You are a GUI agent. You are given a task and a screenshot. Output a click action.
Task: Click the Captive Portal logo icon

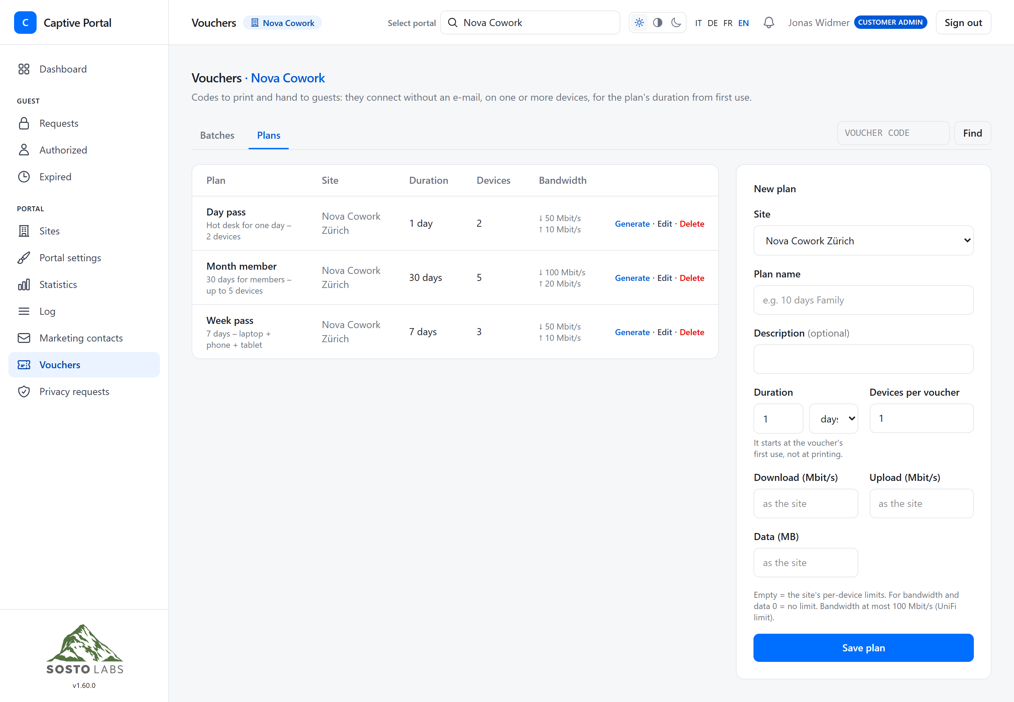pyautogui.click(x=25, y=23)
